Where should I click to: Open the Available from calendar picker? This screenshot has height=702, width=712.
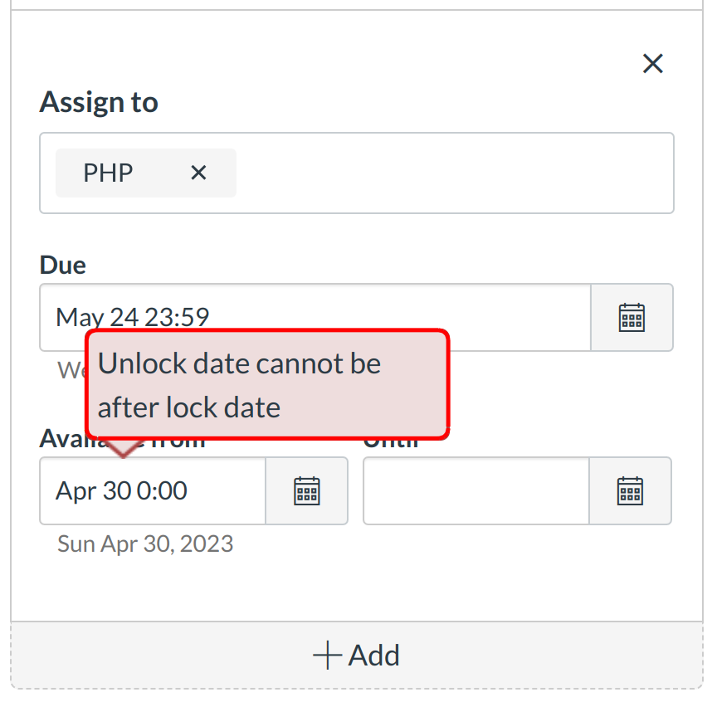pos(307,490)
